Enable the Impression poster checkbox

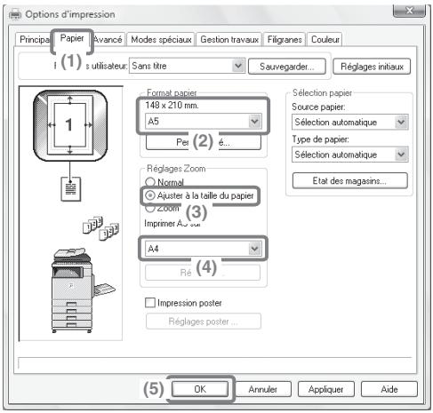[x=150, y=303]
